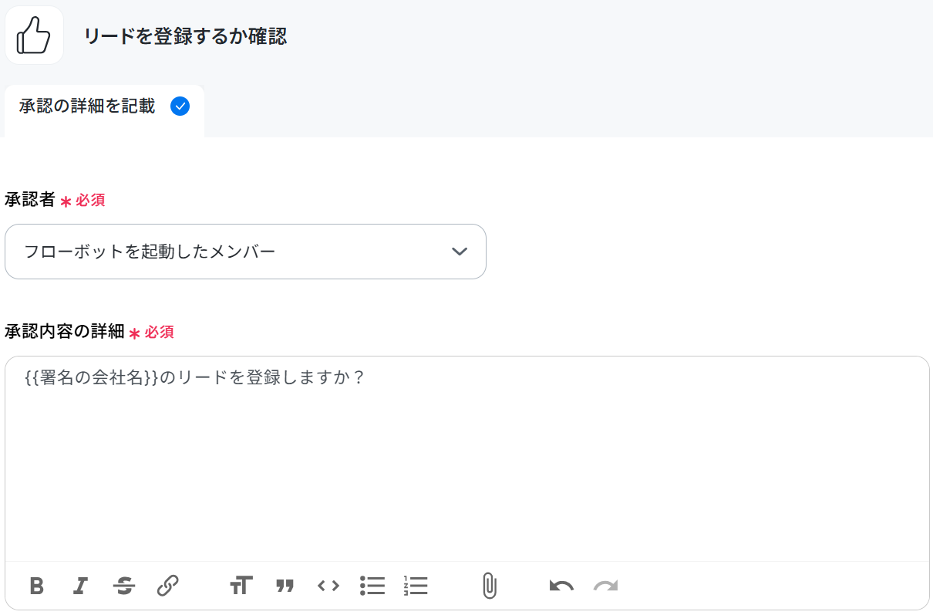Redo the last undone edit

tap(606, 586)
